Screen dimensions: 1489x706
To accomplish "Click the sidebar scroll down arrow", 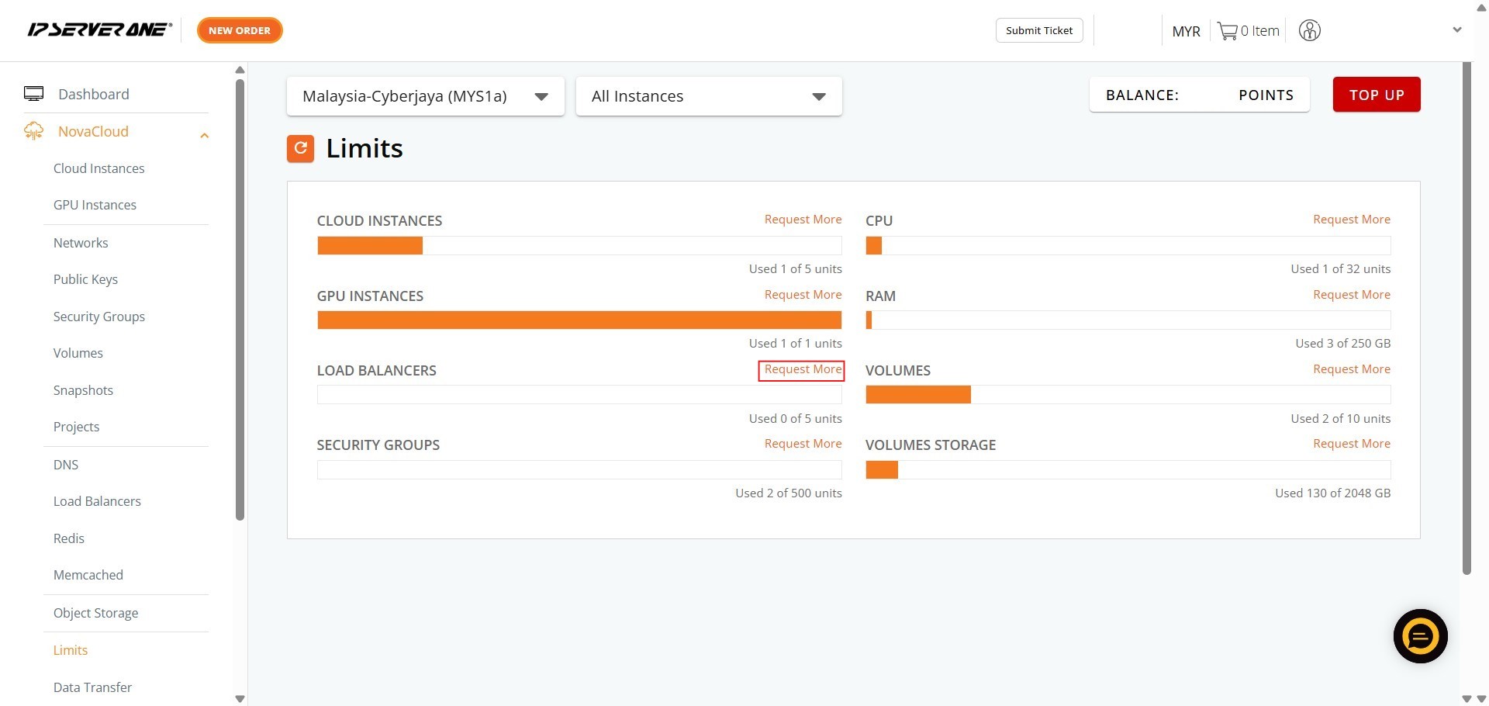I will [x=240, y=698].
